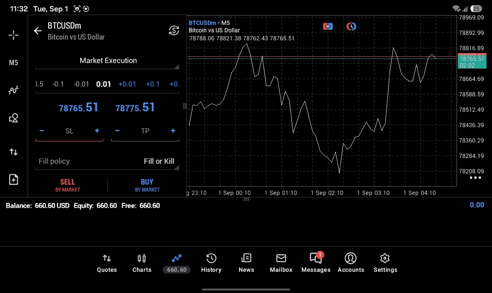The height and width of the screenshot is (293, 492).
Task: Increase volume by +0.01
Action: [x=127, y=84]
